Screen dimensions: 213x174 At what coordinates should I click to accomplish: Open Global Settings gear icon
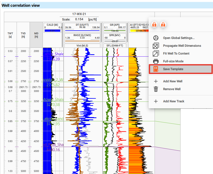[156, 38]
